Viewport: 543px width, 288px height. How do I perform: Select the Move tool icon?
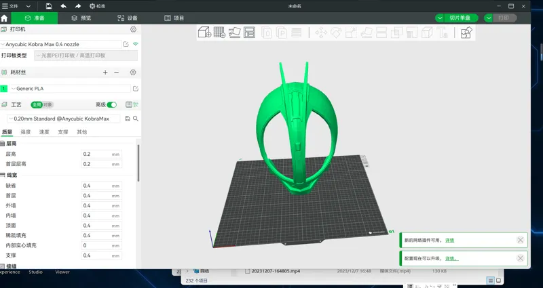321,33
